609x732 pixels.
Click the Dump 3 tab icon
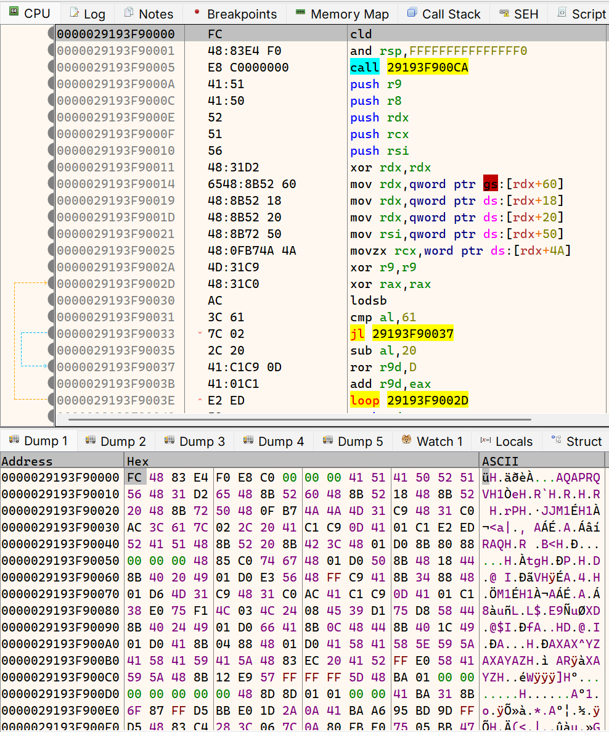170,440
